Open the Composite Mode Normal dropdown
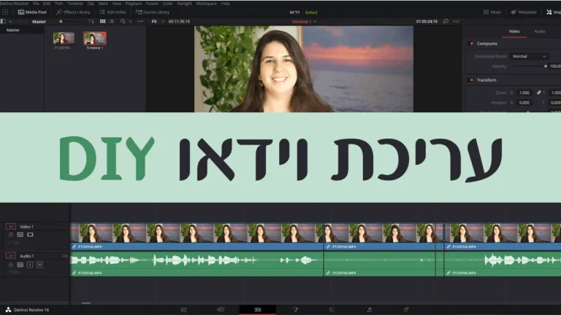 pyautogui.click(x=529, y=56)
